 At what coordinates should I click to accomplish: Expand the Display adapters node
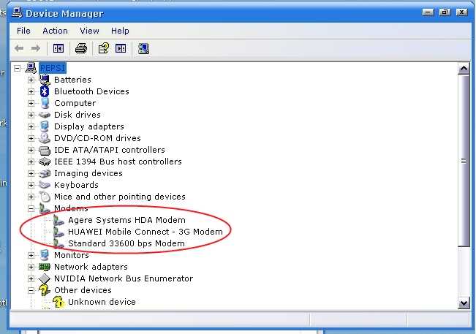tap(31, 126)
